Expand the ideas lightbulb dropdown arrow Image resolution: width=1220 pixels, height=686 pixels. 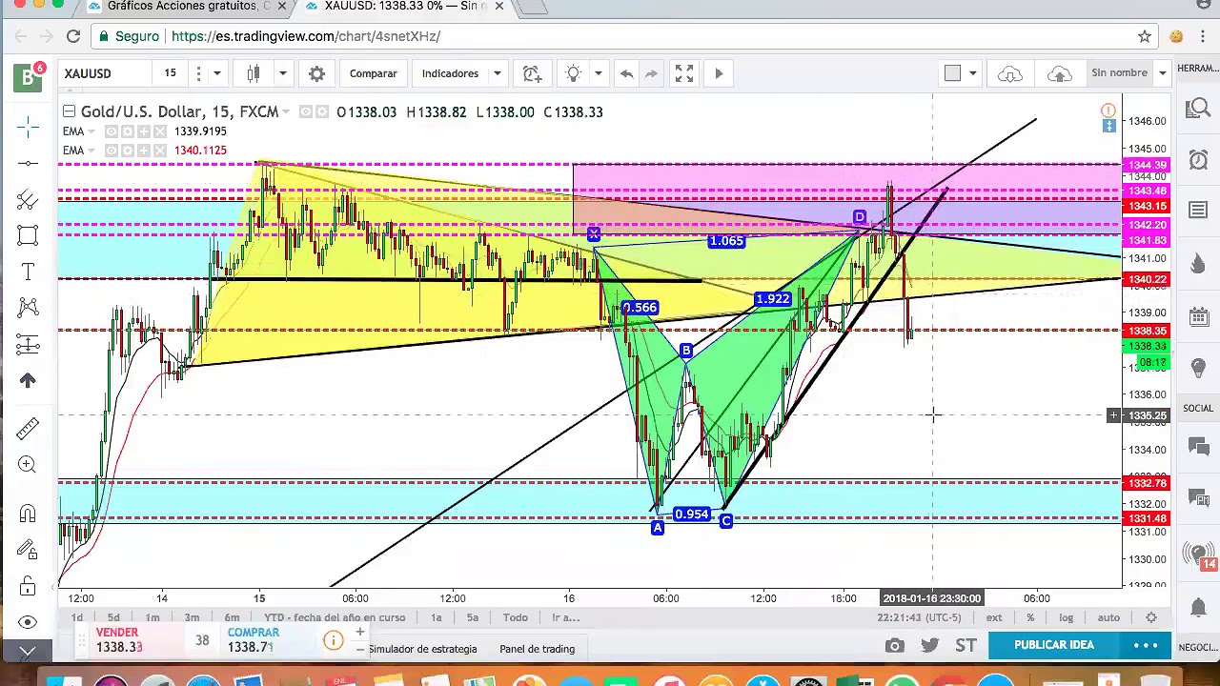pos(599,73)
